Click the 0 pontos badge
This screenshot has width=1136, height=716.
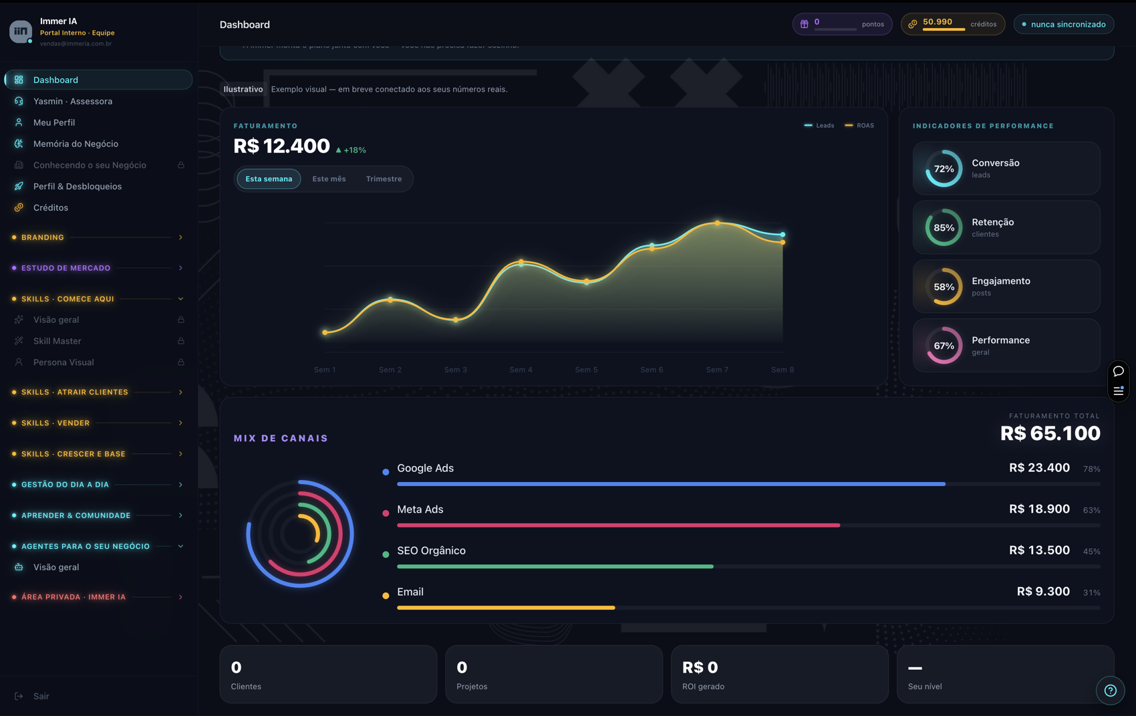tap(842, 24)
